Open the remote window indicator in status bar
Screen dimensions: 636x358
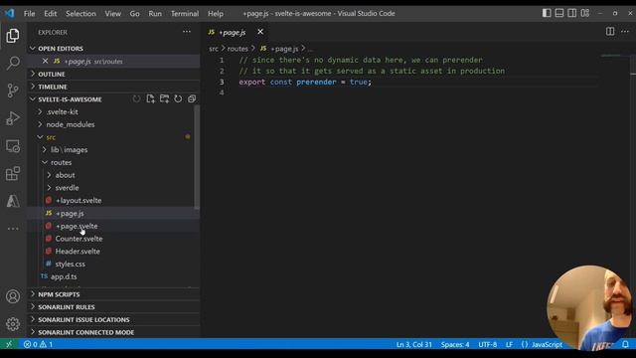pos(9,344)
